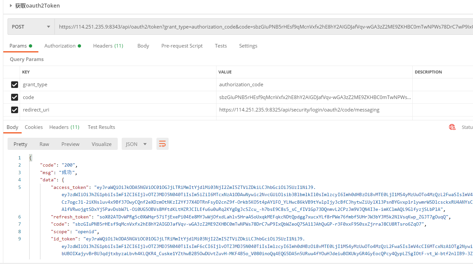Screen dimensions: 473x264
Task: Click the wrap lines icon in response toolbar
Action: point(162,144)
